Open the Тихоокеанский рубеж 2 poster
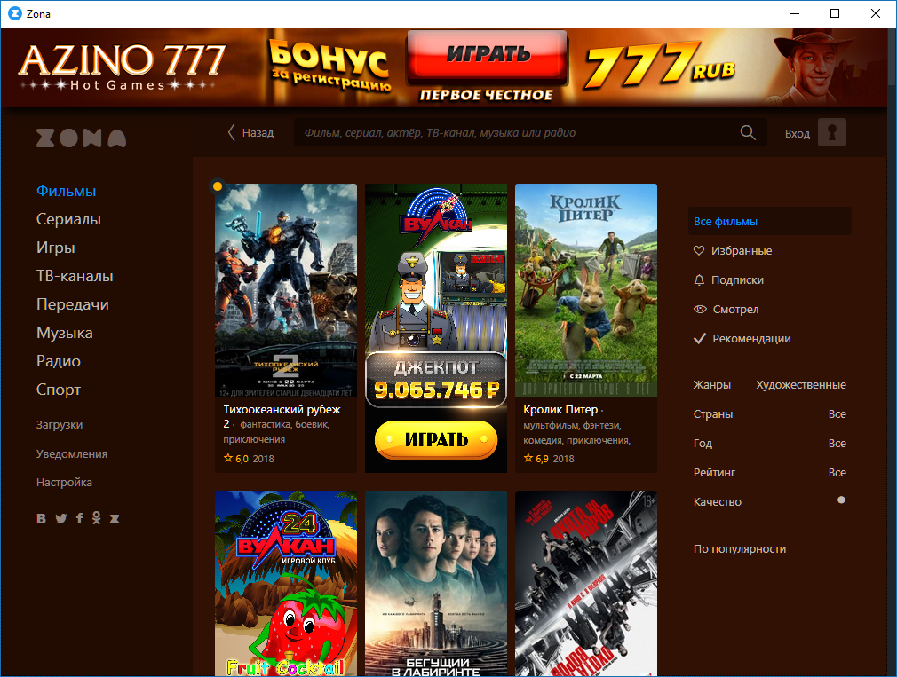Viewport: 897px width, 677px height. point(285,289)
